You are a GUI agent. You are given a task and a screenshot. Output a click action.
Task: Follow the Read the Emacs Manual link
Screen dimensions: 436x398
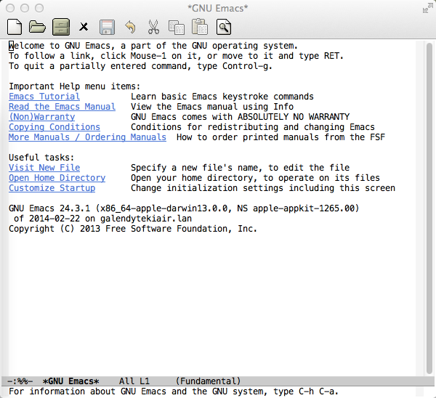click(x=62, y=107)
